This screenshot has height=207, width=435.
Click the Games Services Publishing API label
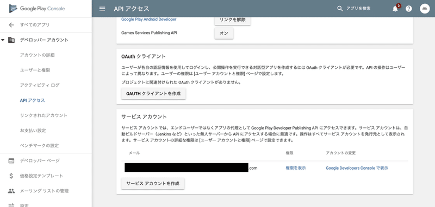tap(149, 33)
